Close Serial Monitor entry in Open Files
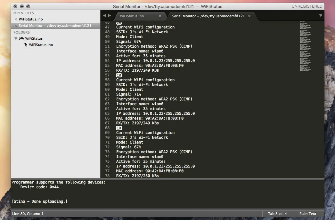This screenshot has height=220, width=335. pyautogui.click(x=16, y=26)
